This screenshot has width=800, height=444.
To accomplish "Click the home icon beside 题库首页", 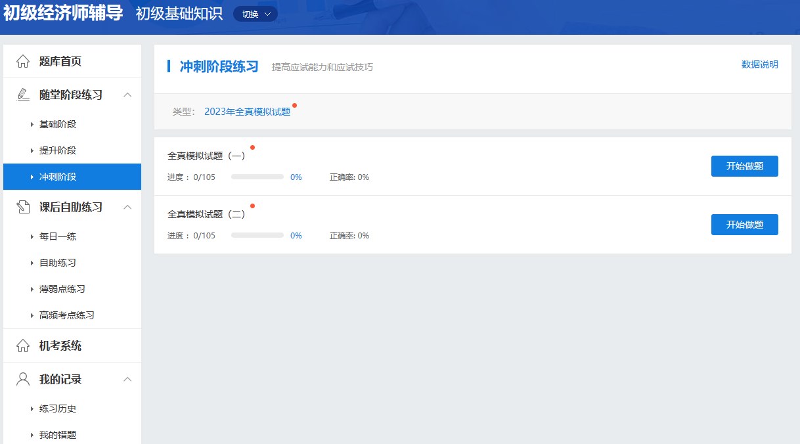I will tap(23, 61).
